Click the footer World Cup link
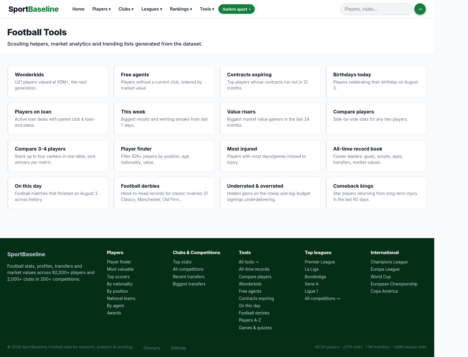 pyautogui.click(x=381, y=277)
